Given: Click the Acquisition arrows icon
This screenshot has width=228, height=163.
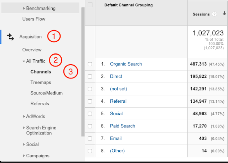Looking at the screenshot, I should [10, 37].
